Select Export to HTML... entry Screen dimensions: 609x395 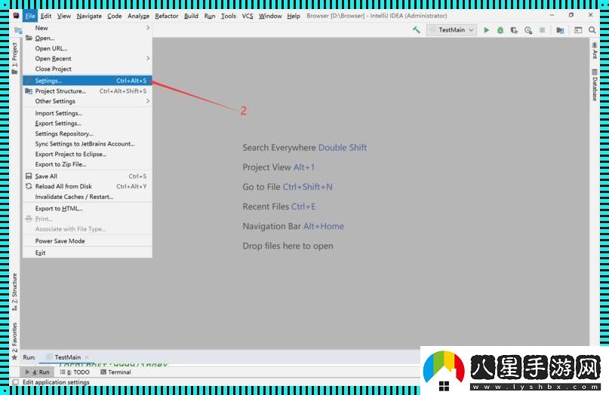(87, 208)
